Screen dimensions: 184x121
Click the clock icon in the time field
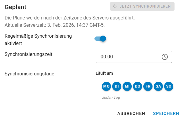click(x=165, y=57)
